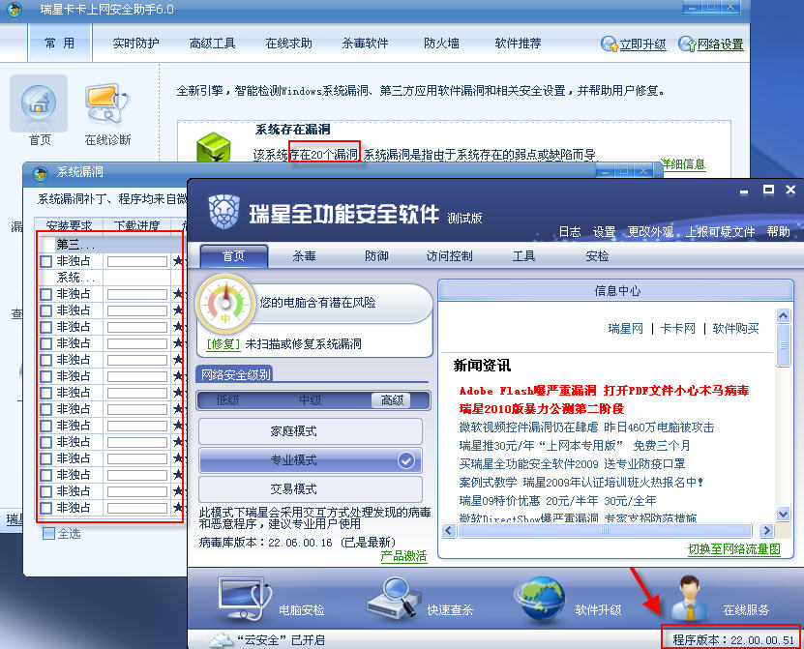Select 专业模式 professional mode

point(311,459)
